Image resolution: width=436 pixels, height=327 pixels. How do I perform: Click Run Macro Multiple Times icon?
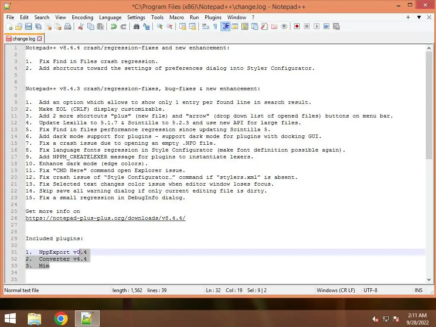(x=327, y=26)
